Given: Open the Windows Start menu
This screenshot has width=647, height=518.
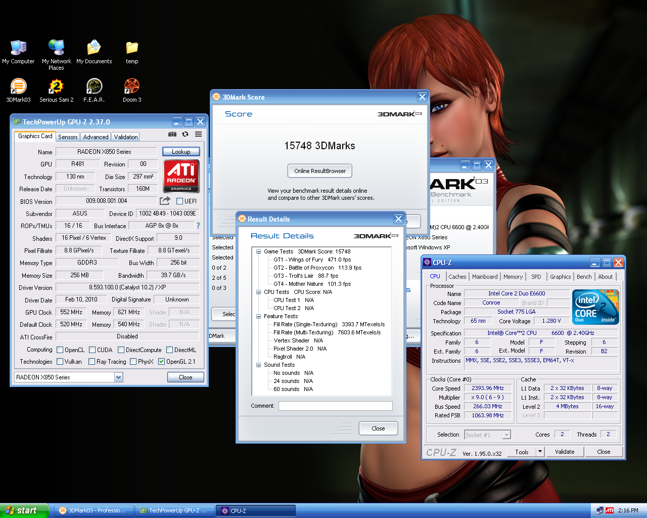Looking at the screenshot, I should click(24, 510).
